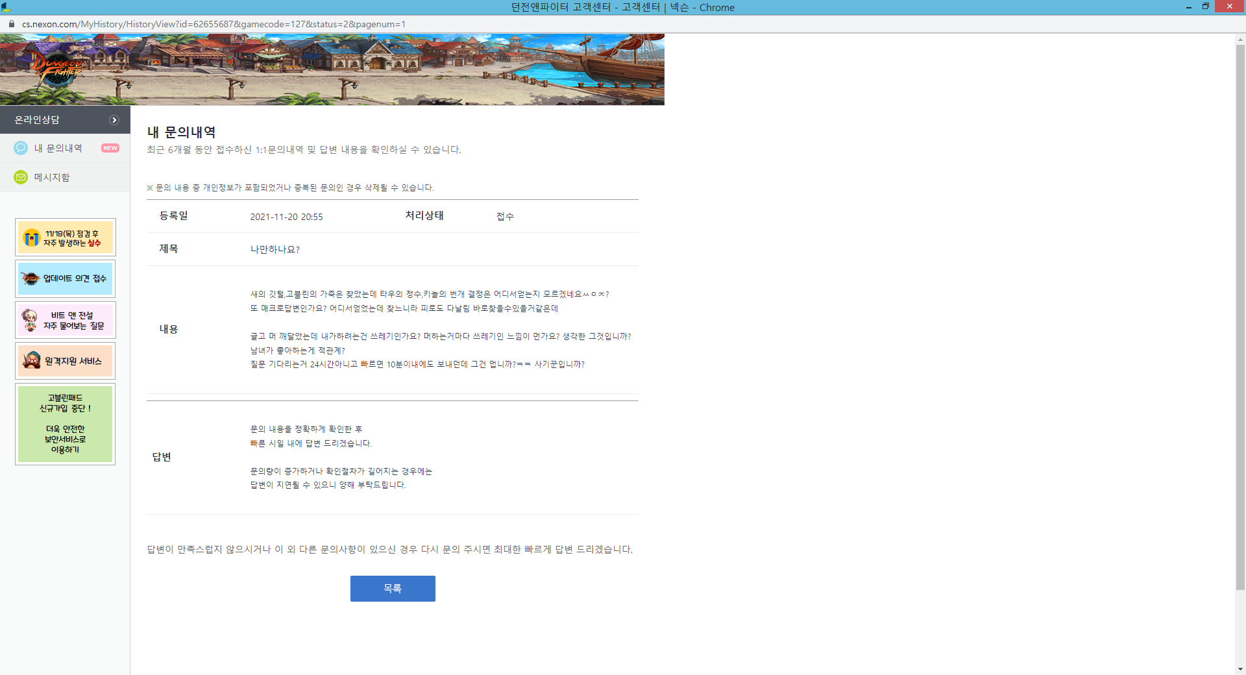Open the 원격지원 서비스 banner
Viewport: 1246px width, 675px height.
(65, 361)
